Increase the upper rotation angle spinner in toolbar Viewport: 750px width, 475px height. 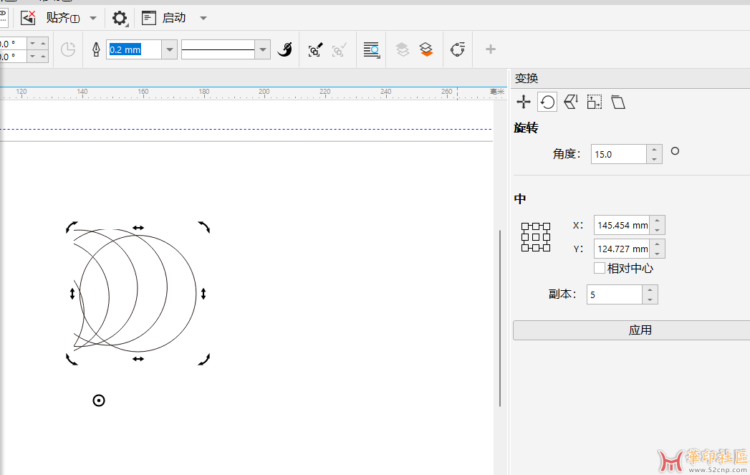(44, 43)
